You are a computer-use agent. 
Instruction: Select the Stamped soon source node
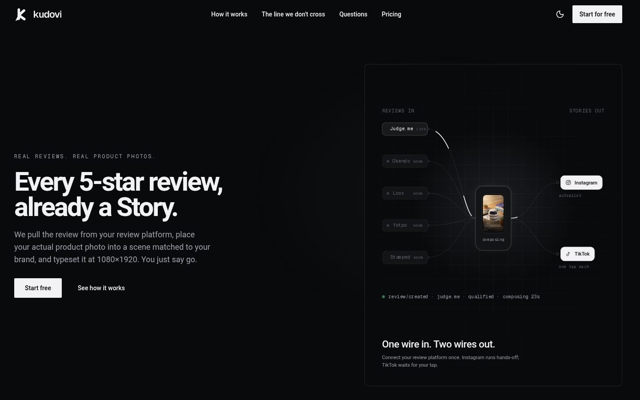(405, 257)
